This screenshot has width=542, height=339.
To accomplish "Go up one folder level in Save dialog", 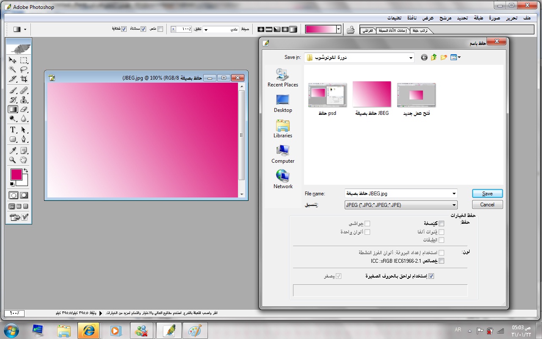I will coord(434,58).
